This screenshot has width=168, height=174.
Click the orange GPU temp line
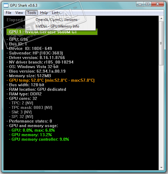50,80
